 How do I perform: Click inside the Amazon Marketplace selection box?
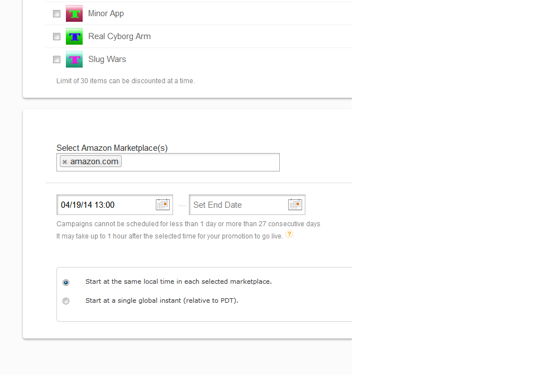click(168, 162)
